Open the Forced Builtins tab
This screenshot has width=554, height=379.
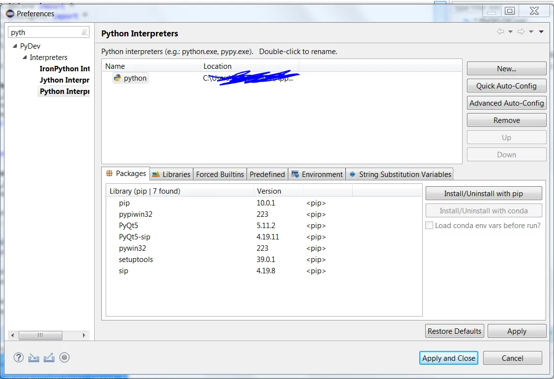pyautogui.click(x=220, y=174)
